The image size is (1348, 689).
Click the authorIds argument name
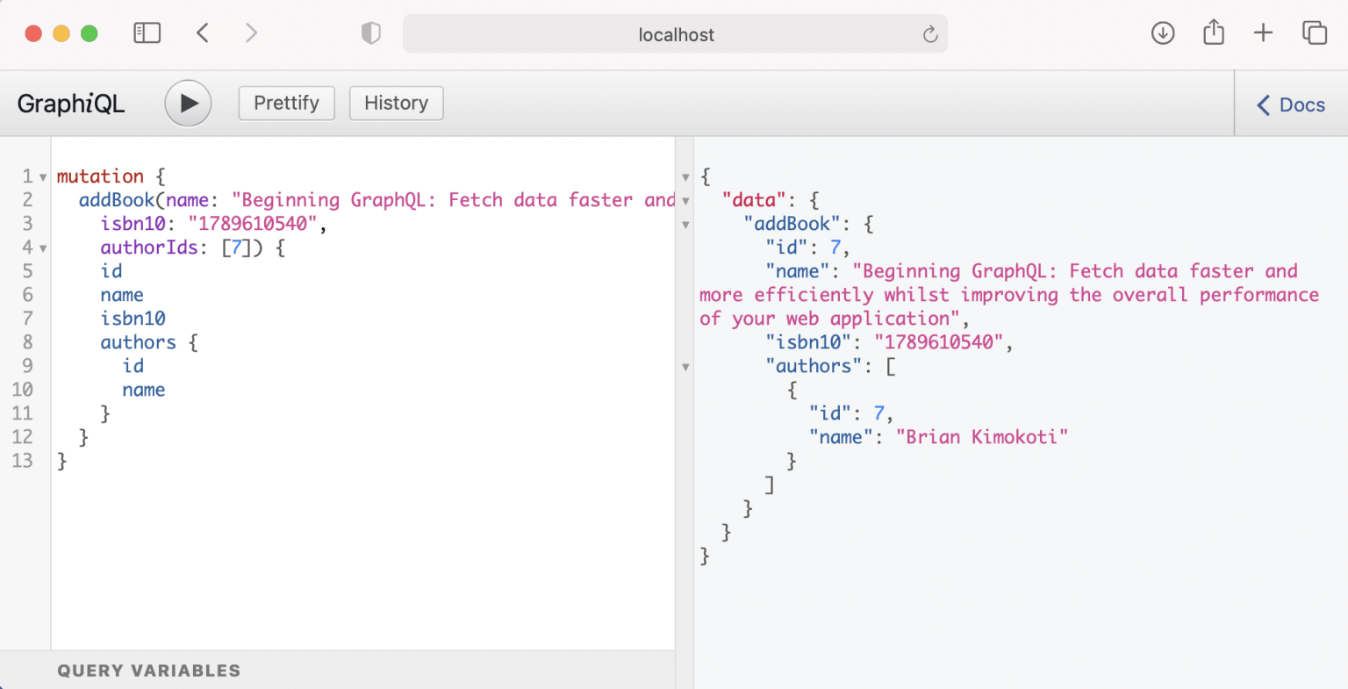coord(149,248)
